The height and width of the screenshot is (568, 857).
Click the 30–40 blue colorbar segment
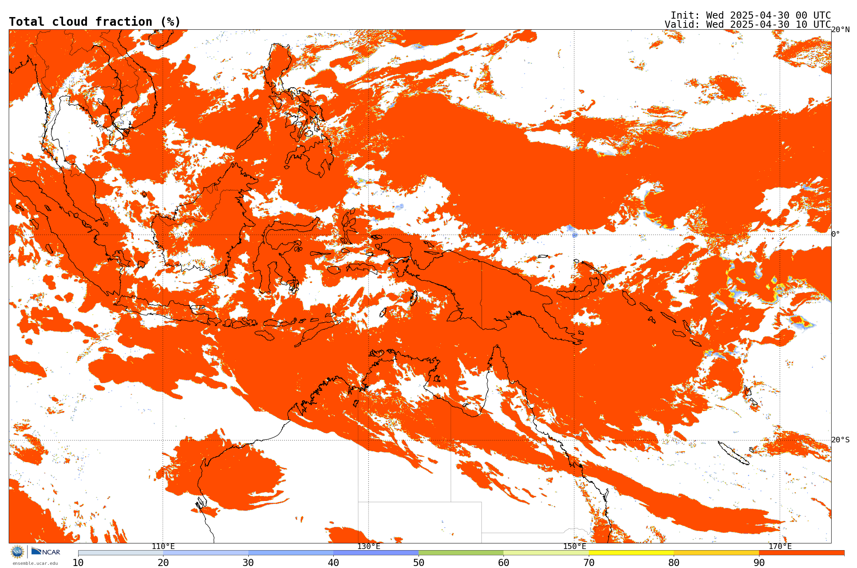(291, 553)
